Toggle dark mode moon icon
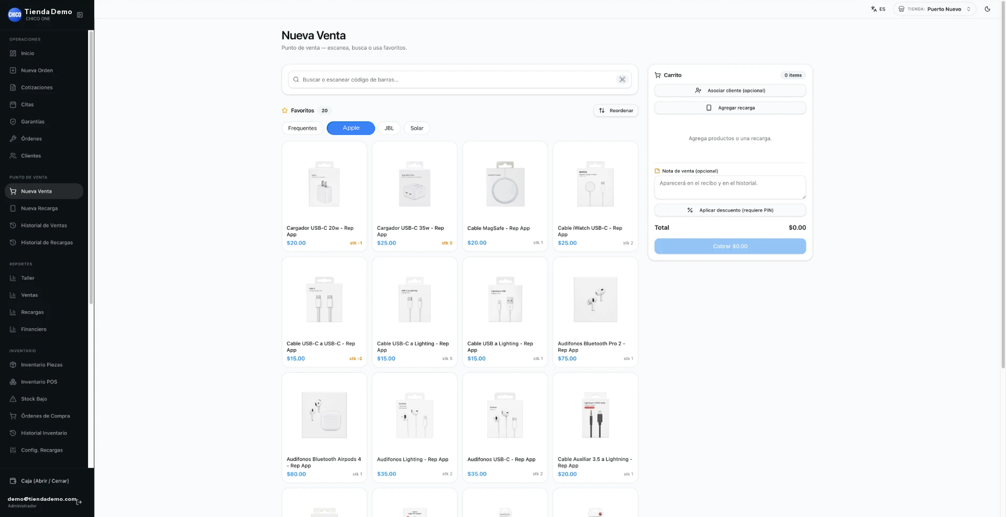The image size is (1006, 517). point(988,9)
